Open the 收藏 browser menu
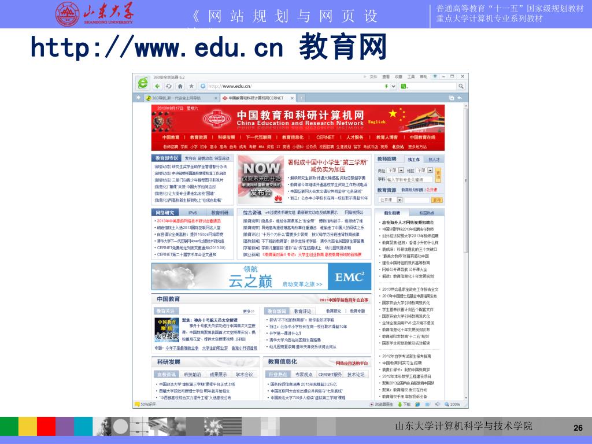The image size is (592, 444). click(x=398, y=77)
